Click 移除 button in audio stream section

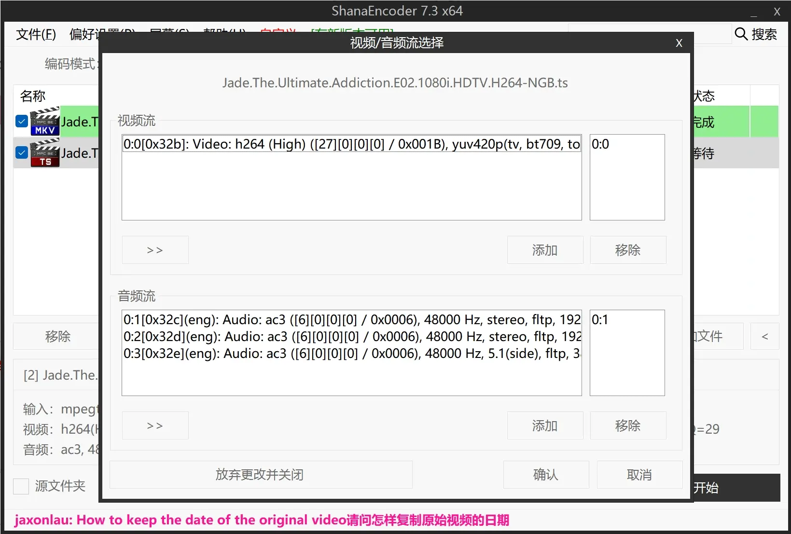tap(628, 425)
